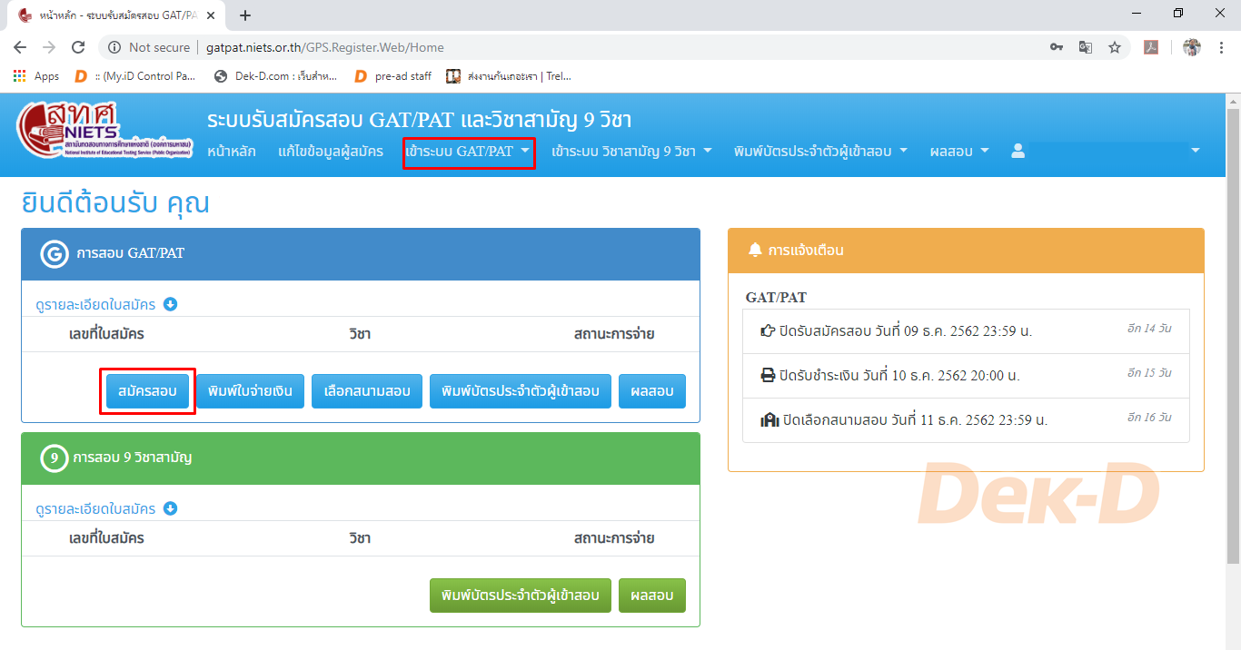Viewport: 1241px width, 650px height.
Task: Click the Google Translate icon in address bar
Action: pos(1085,47)
